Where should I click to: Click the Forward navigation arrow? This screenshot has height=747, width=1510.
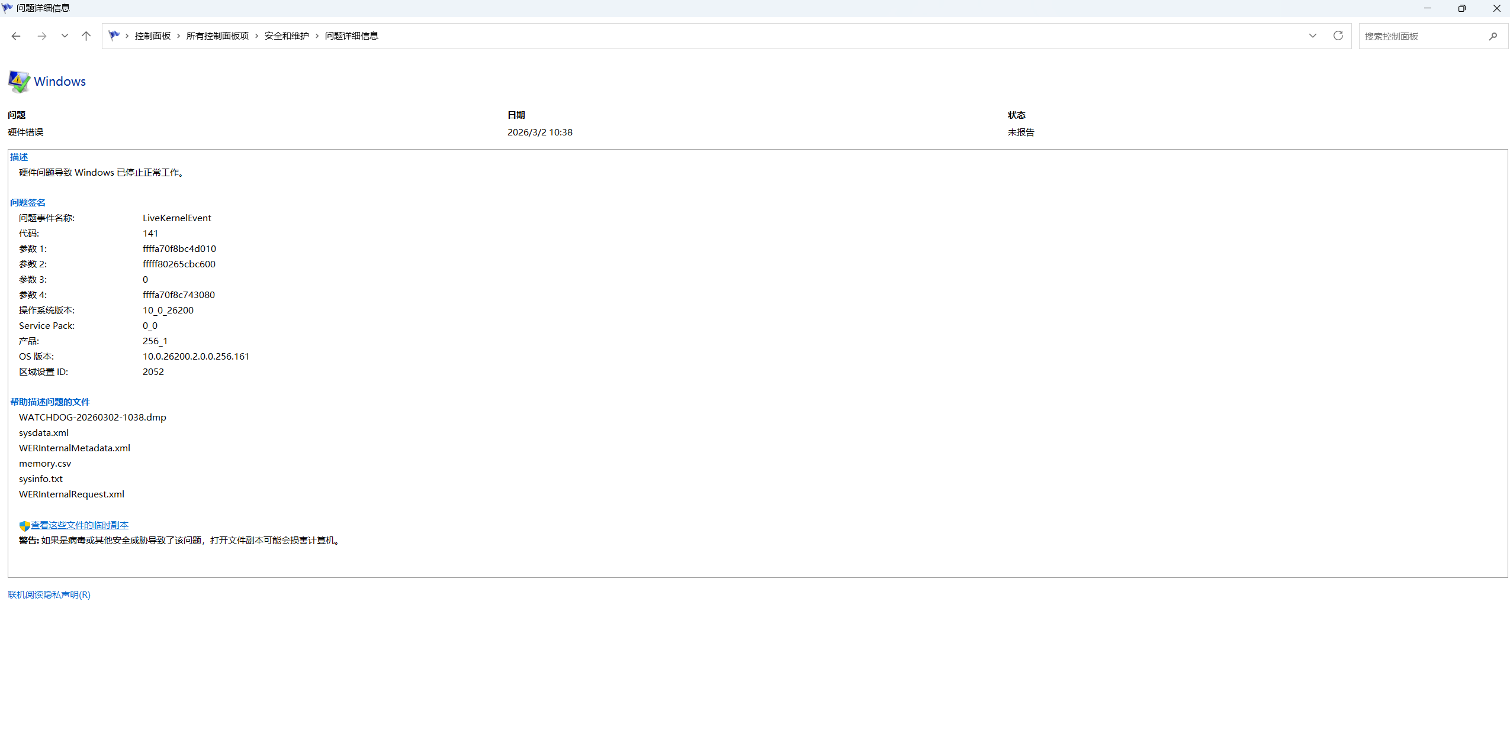(x=41, y=36)
